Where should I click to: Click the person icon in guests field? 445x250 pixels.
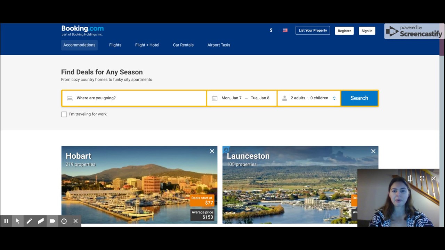coord(284,98)
